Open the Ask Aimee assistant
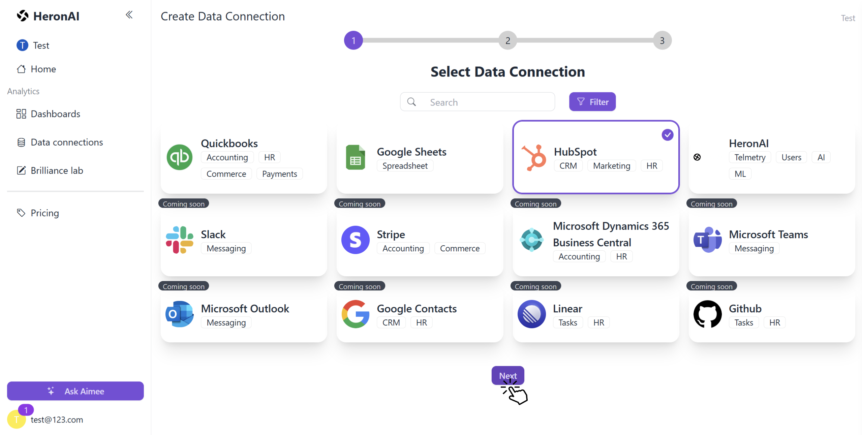Screen dimensions: 862x435 pos(75,391)
